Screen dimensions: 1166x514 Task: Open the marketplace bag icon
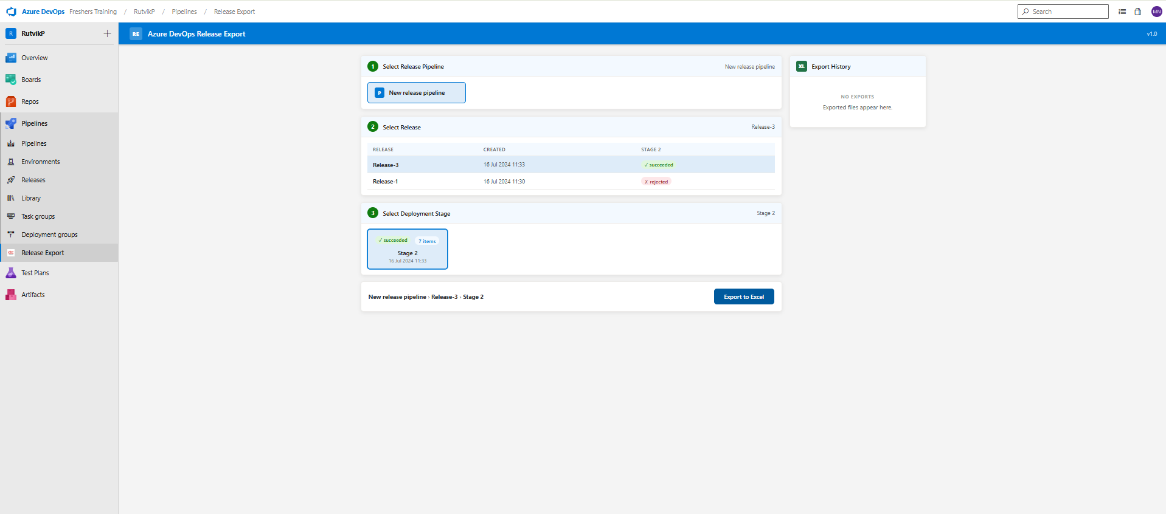coord(1137,12)
